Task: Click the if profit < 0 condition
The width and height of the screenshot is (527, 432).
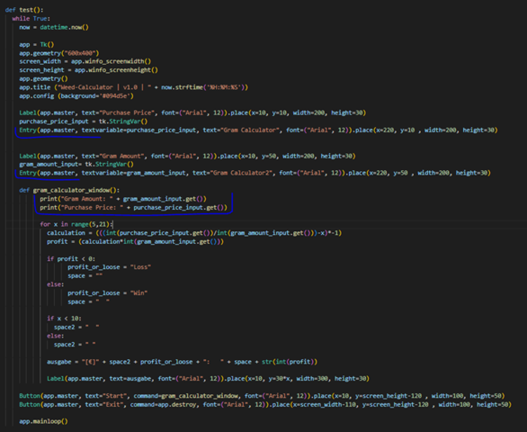Action: pyautogui.click(x=71, y=258)
